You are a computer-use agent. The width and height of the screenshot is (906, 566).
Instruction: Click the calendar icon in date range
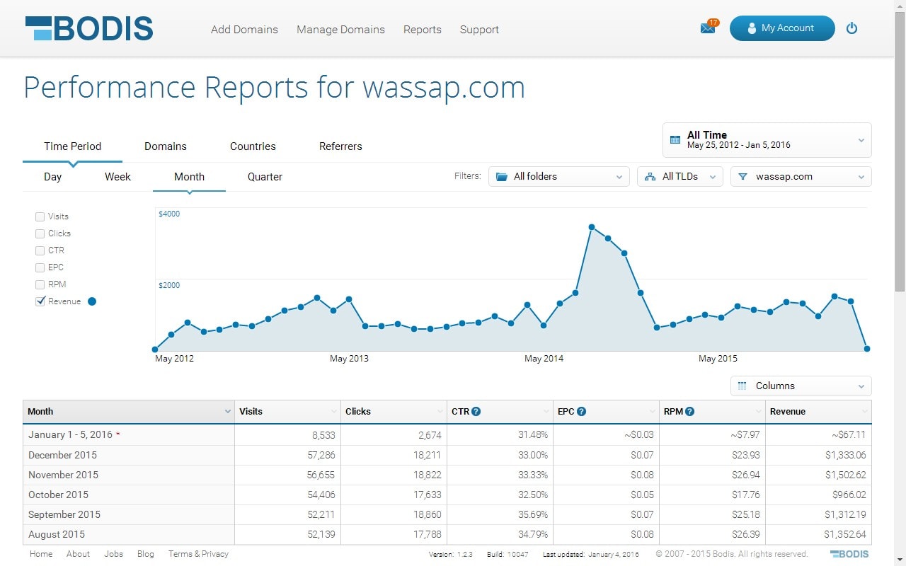pos(675,139)
